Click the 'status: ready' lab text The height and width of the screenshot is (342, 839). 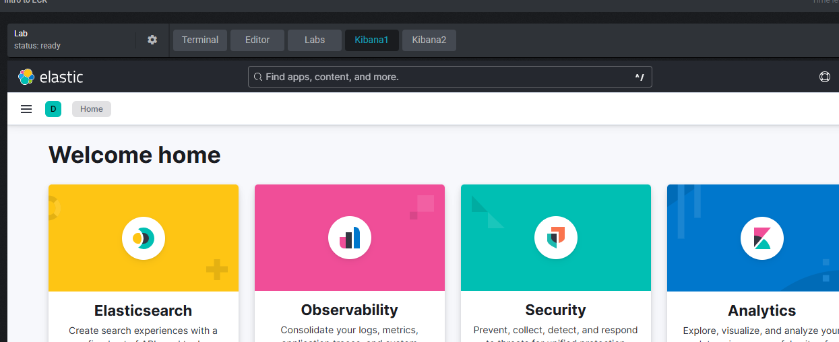tap(38, 46)
